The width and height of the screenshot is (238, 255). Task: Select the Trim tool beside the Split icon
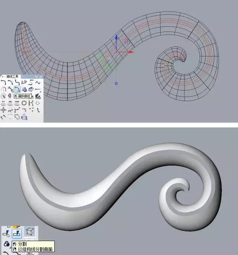click(x=6, y=234)
